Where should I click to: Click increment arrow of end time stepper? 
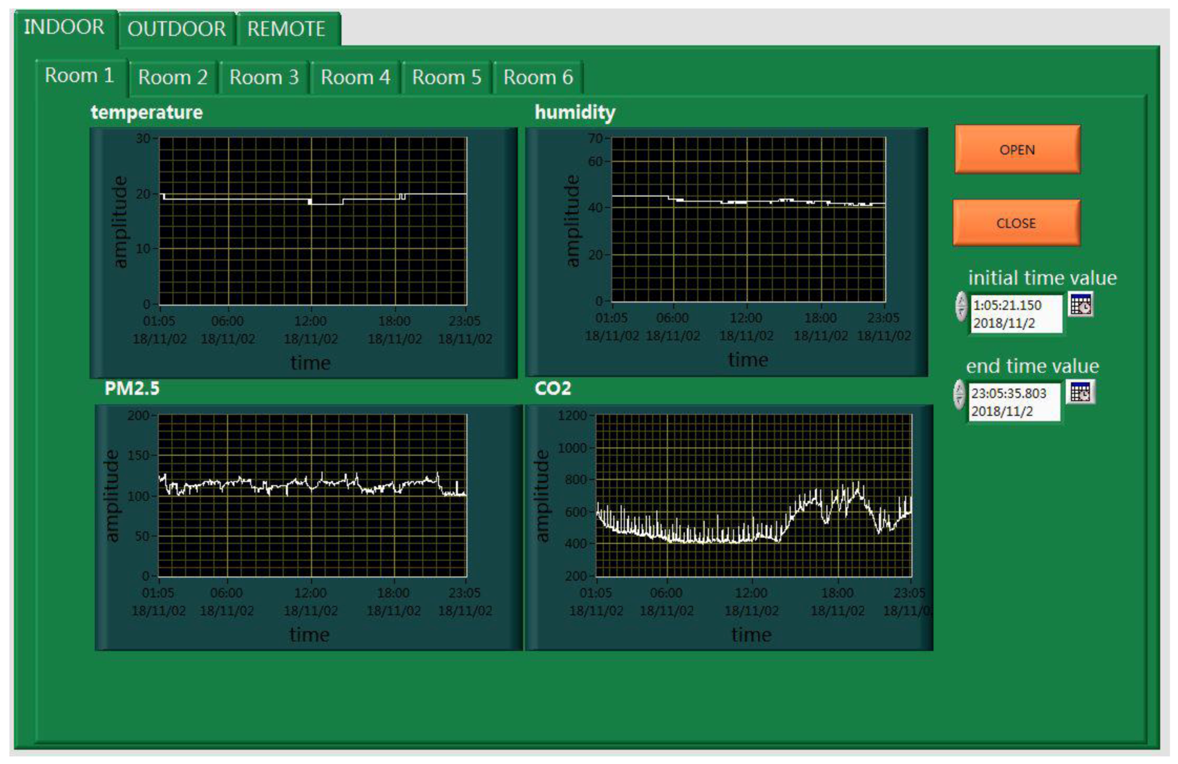pyautogui.click(x=959, y=388)
